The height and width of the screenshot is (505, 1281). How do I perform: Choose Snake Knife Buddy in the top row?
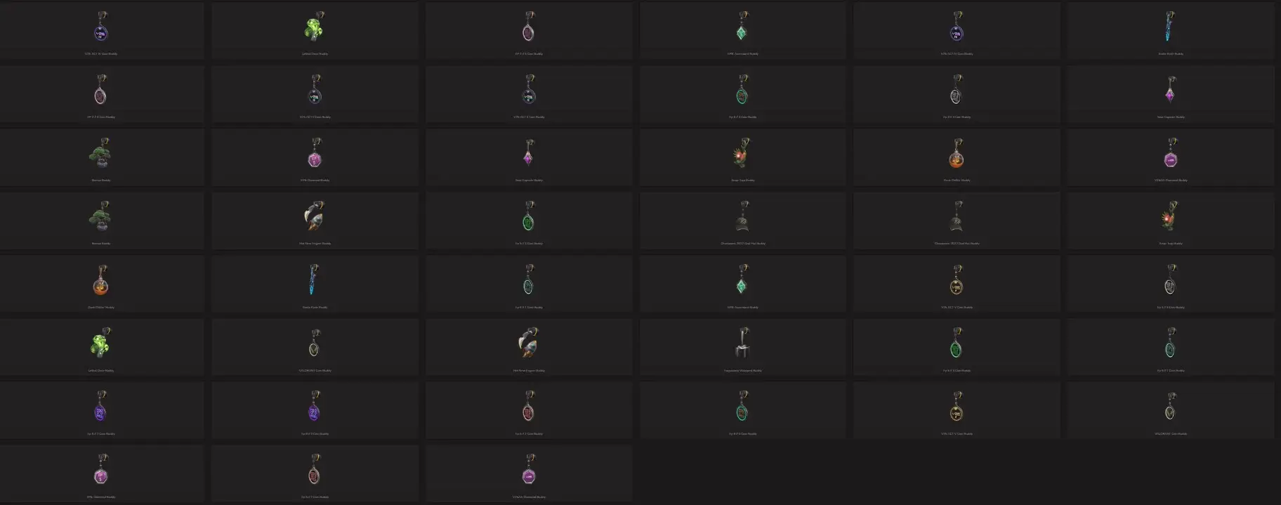[x=1170, y=29]
